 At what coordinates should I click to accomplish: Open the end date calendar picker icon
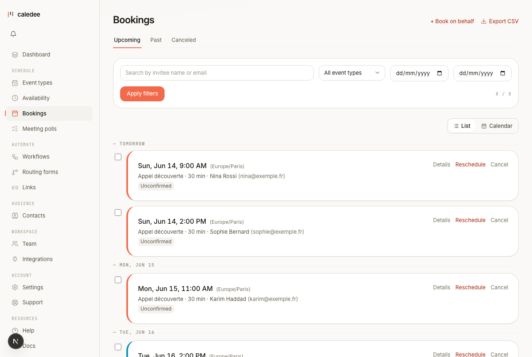click(x=503, y=73)
